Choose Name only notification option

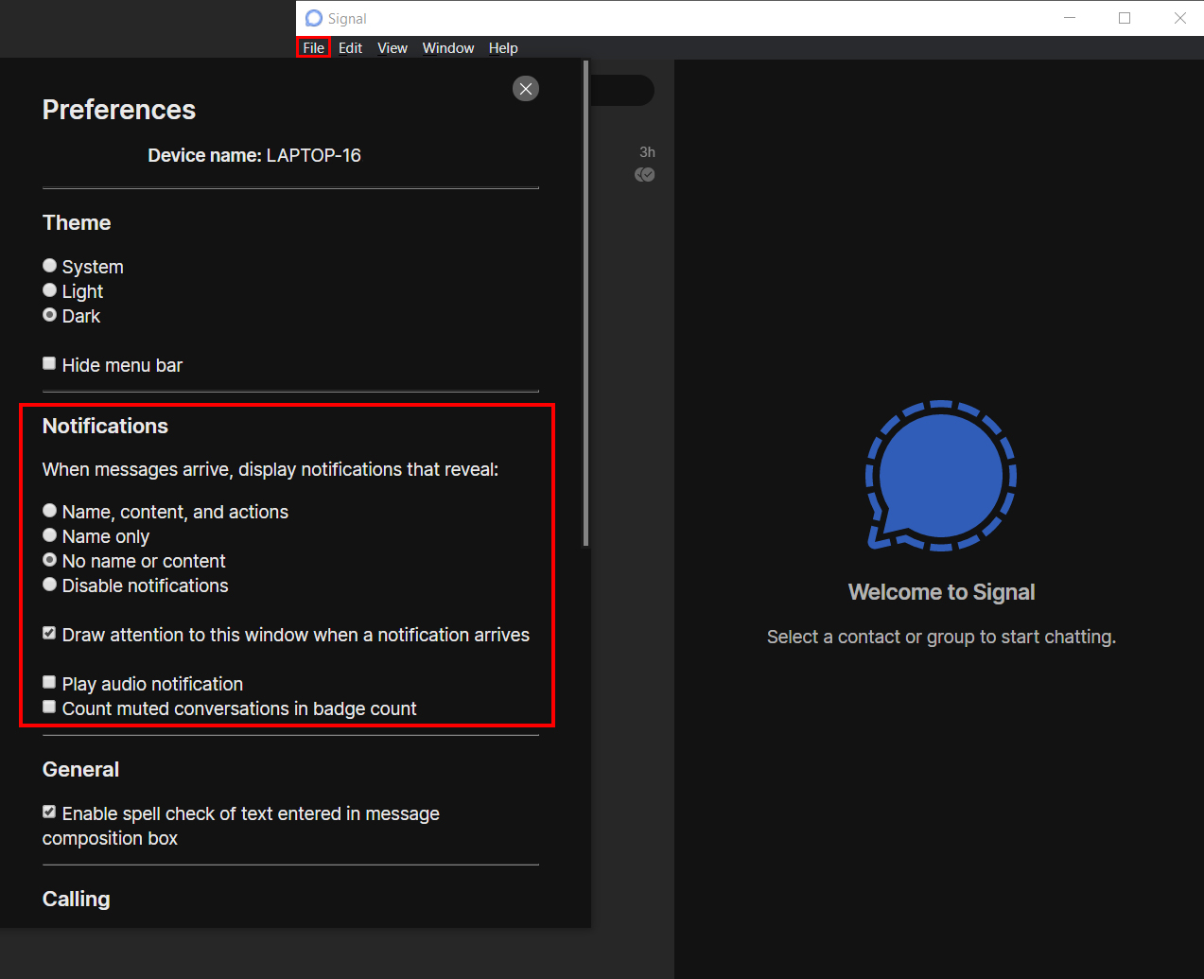pyautogui.click(x=49, y=535)
